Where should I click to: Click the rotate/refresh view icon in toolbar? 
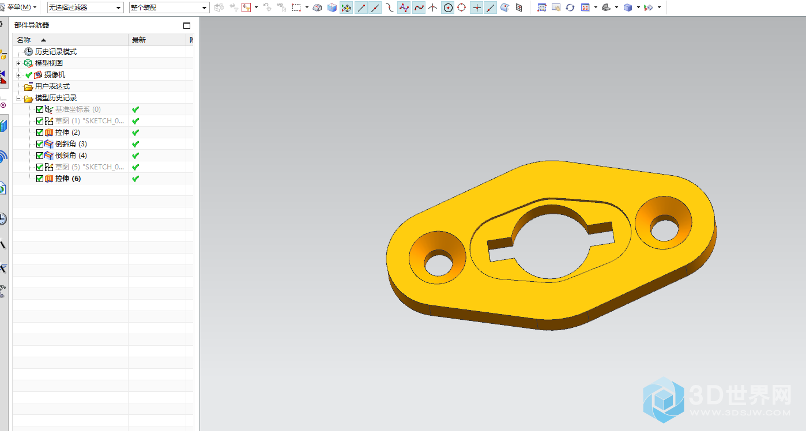pyautogui.click(x=570, y=8)
